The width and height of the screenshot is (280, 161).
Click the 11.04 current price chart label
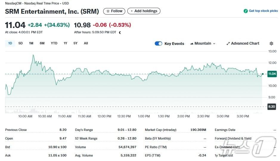coord(271,74)
